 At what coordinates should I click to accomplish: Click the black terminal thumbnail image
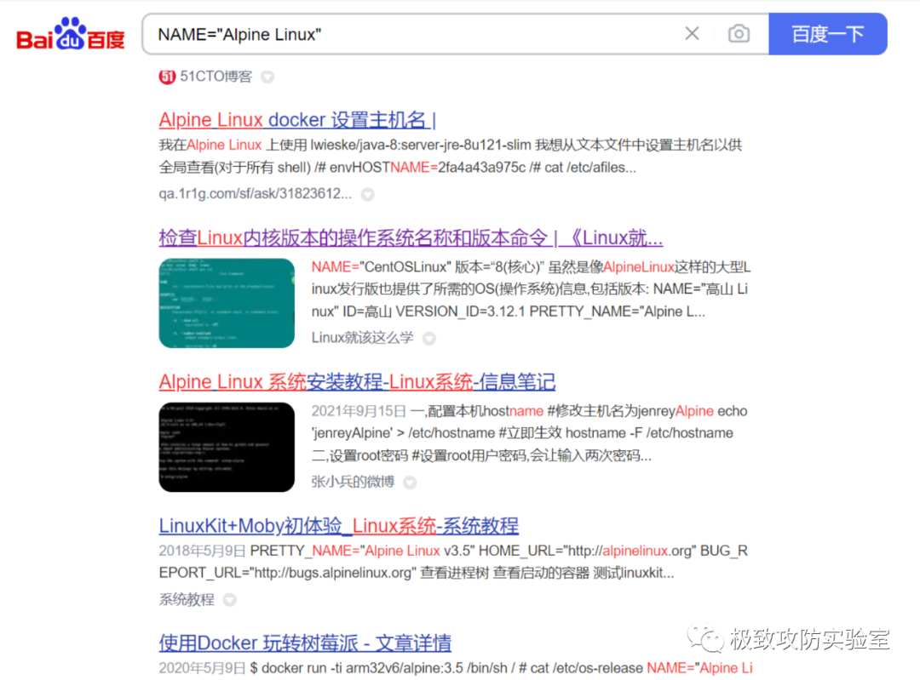point(227,447)
